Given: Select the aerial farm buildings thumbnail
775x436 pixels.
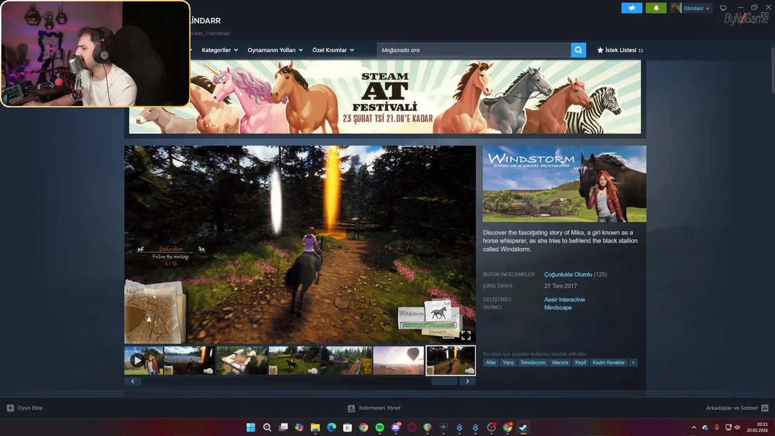Looking at the screenshot, I should pyautogui.click(x=242, y=360).
